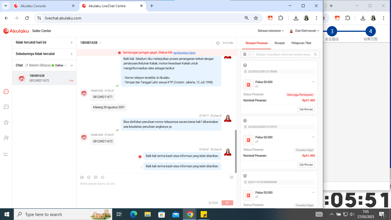Click the red error icon beside failed message
Screen dimensions: 391x220
140,157
